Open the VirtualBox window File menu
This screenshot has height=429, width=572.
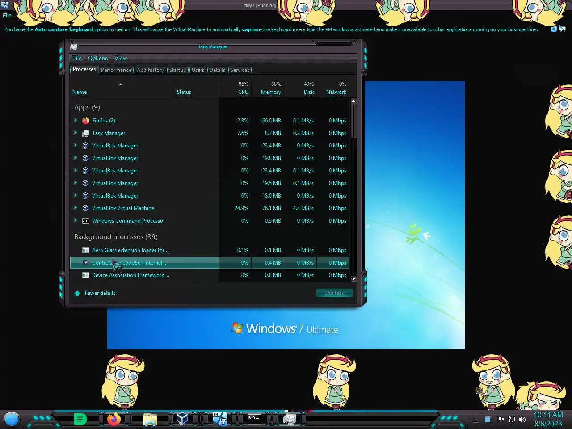coord(7,15)
